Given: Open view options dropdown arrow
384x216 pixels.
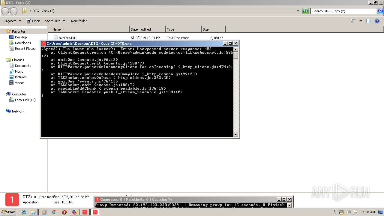Looking at the screenshot, I should pos(361,21).
